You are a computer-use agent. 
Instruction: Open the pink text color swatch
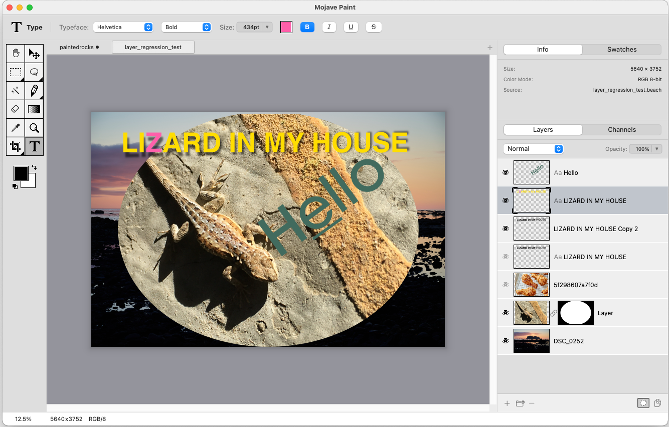point(286,27)
